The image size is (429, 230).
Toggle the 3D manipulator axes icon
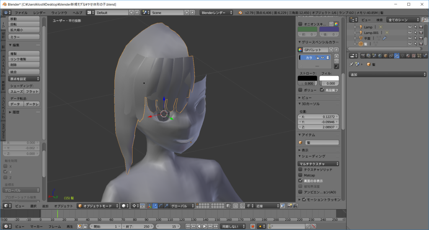[150, 206]
